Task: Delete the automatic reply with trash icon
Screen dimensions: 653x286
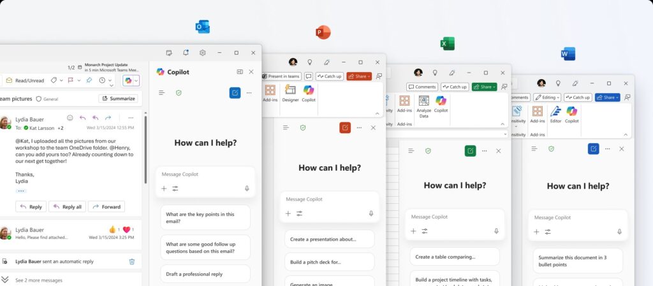Action: 131,261
